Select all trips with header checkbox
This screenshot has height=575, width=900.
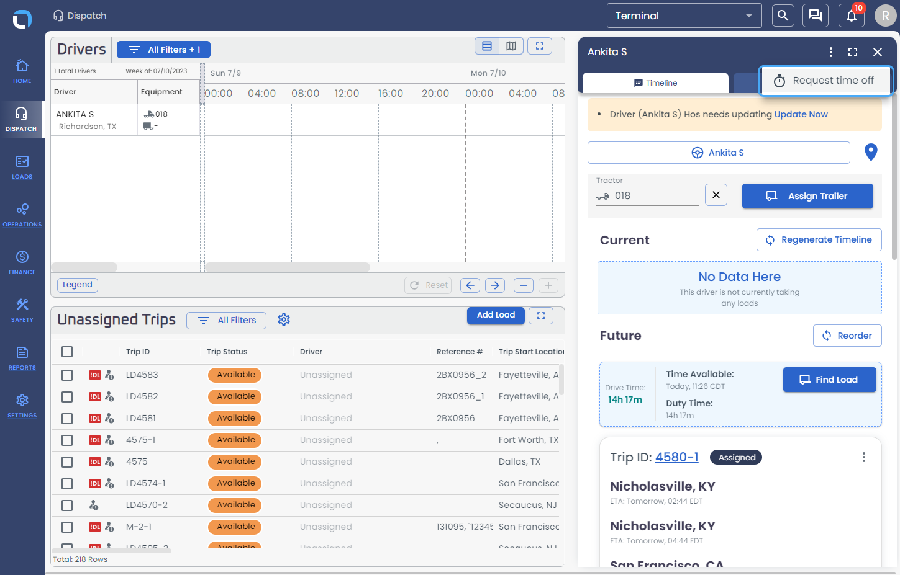click(x=67, y=352)
